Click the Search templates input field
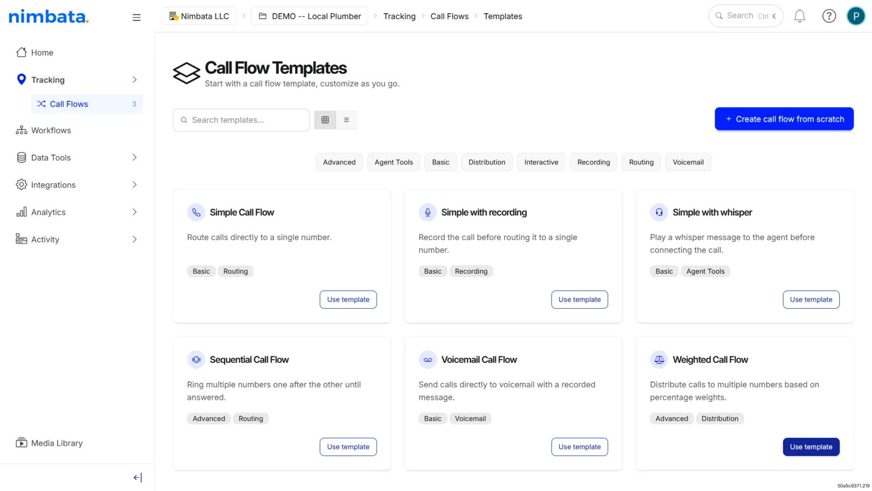This screenshot has width=872, height=491. pyautogui.click(x=241, y=120)
